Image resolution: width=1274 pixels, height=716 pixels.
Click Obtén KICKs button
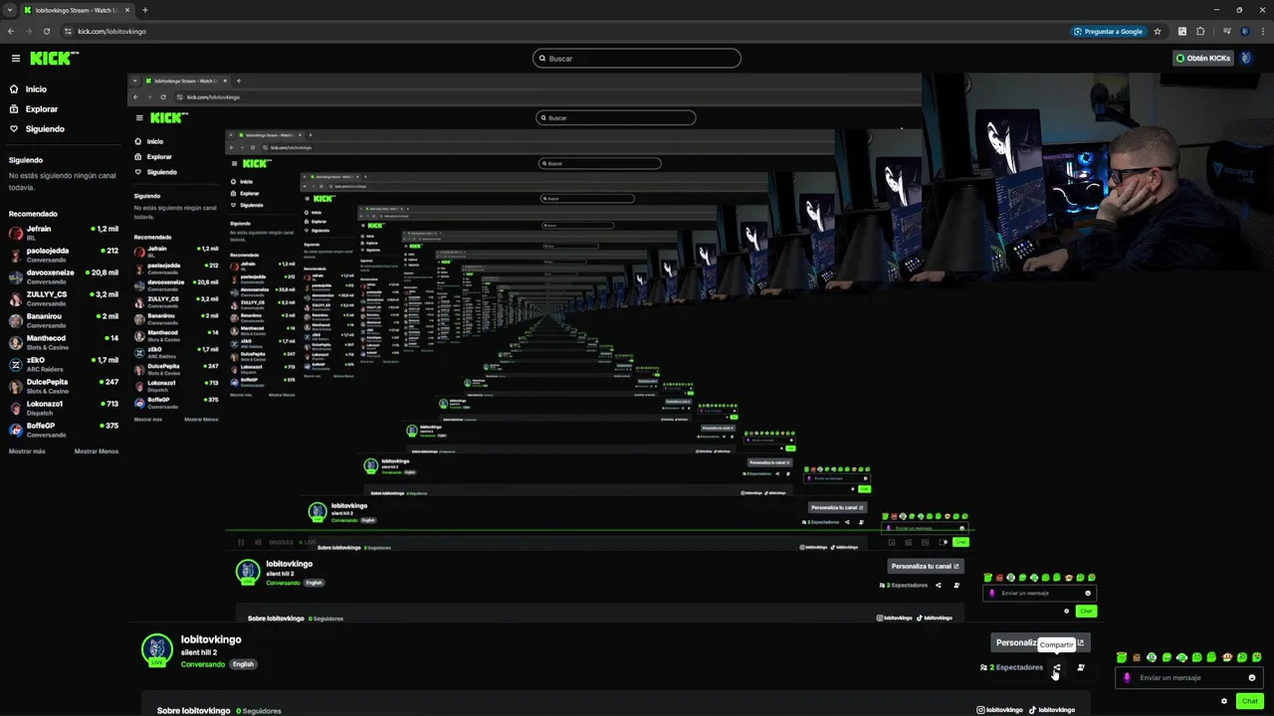[x=1203, y=58]
